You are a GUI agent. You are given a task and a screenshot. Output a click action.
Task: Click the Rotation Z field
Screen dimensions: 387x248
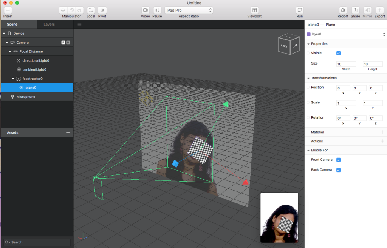point(376,118)
